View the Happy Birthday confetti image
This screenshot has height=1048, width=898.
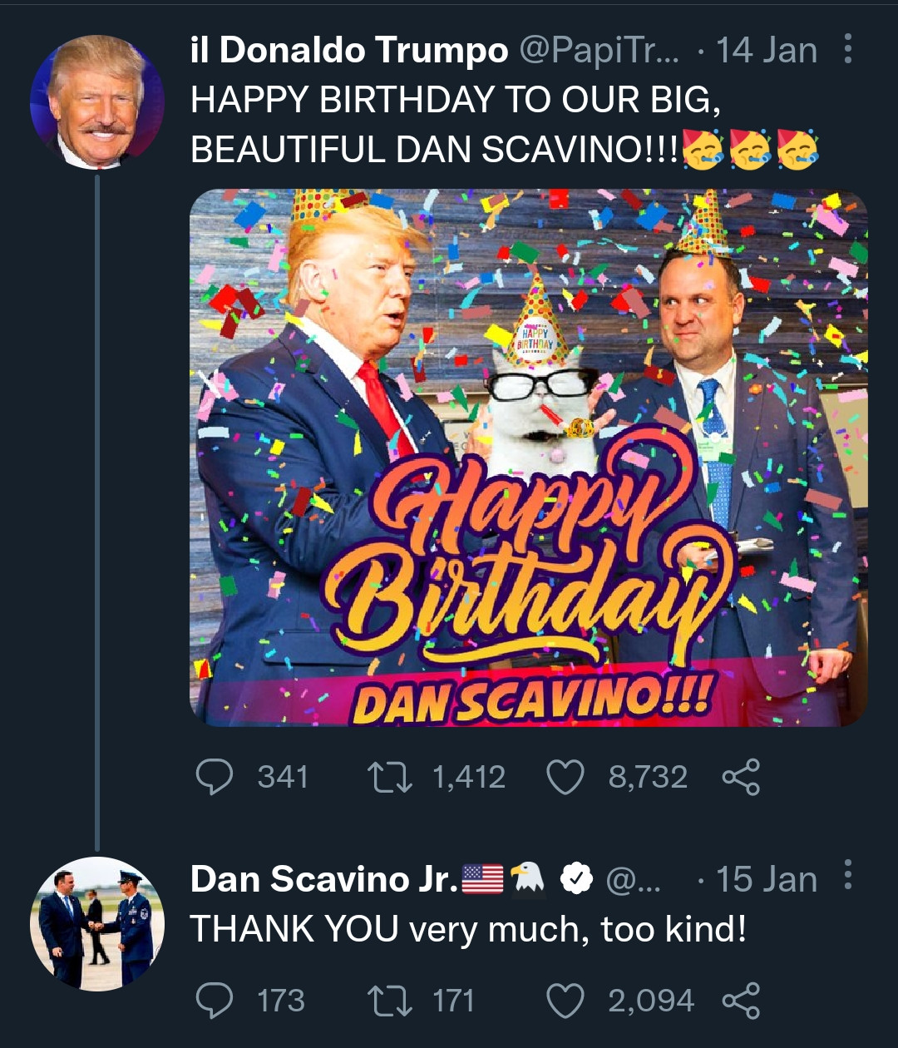pyautogui.click(x=528, y=457)
